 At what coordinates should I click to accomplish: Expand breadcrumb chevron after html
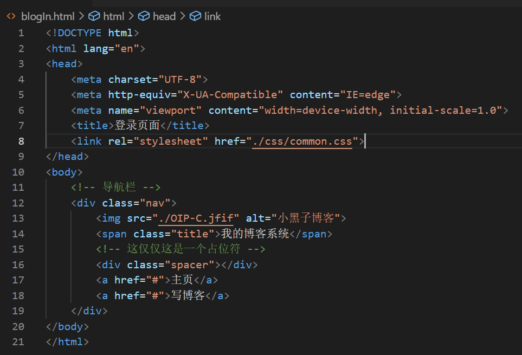131,16
